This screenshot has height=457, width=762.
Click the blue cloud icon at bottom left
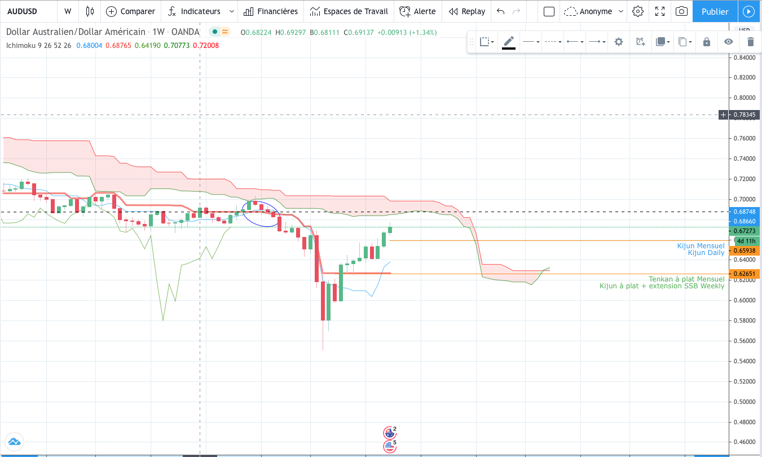click(14, 442)
